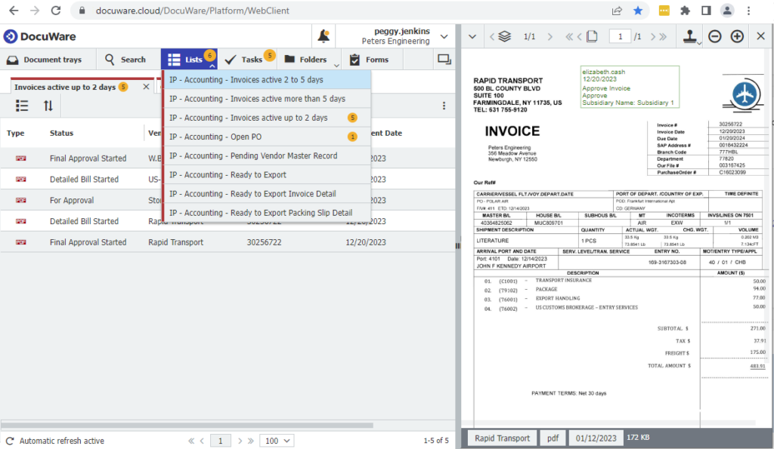The width and height of the screenshot is (774, 449).
Task: Open the 100 results-per-page dropdown
Action: 277,441
